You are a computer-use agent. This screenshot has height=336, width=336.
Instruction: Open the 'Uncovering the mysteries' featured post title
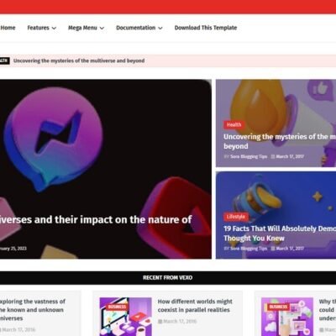click(x=280, y=141)
